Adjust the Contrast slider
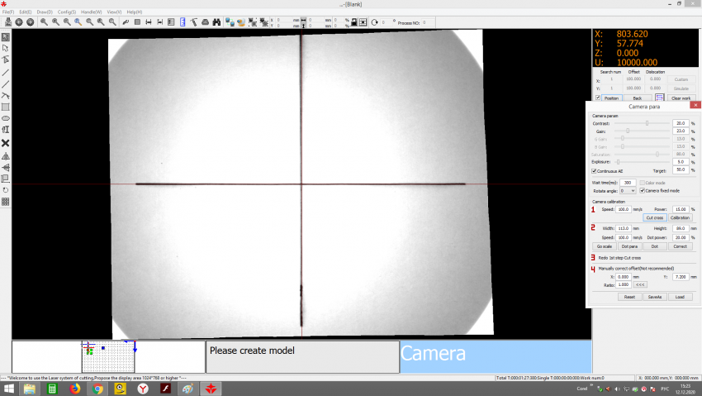This screenshot has width=702, height=396. coord(647,122)
